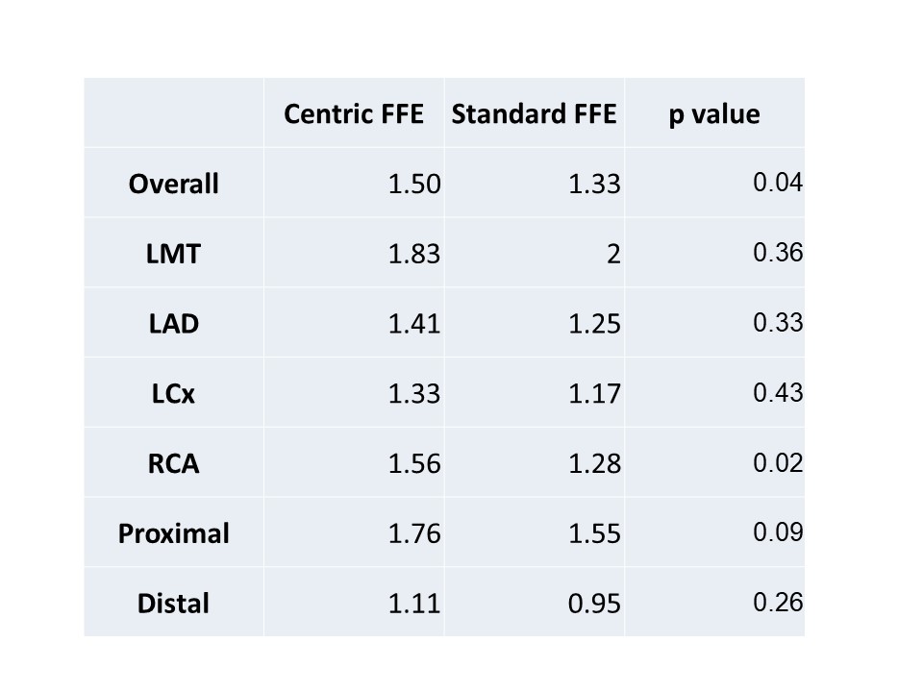
Task: Click the Standard FFE column header
Action: point(534,114)
